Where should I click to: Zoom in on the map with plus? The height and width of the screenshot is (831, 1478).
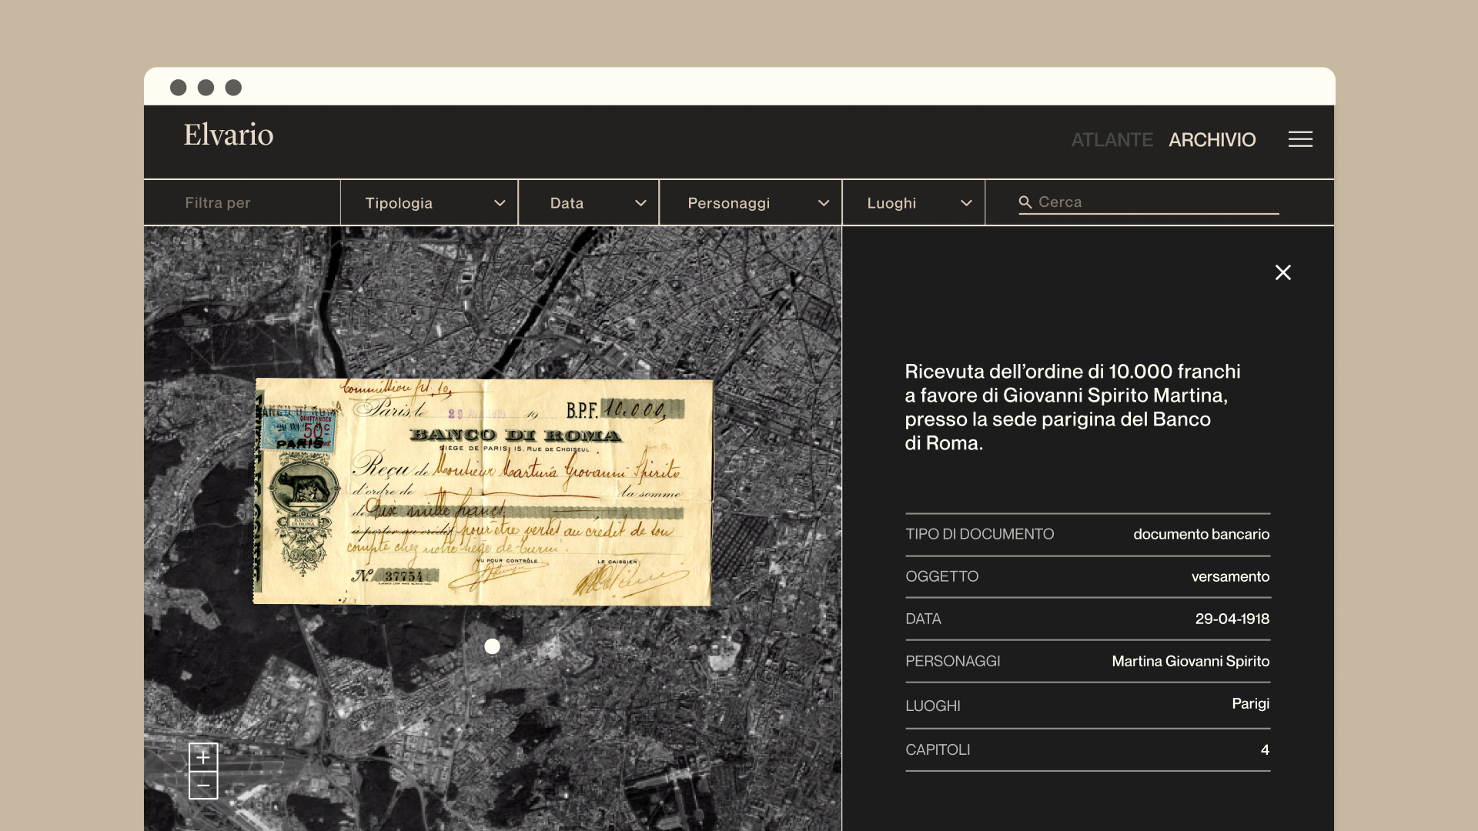[x=203, y=757]
